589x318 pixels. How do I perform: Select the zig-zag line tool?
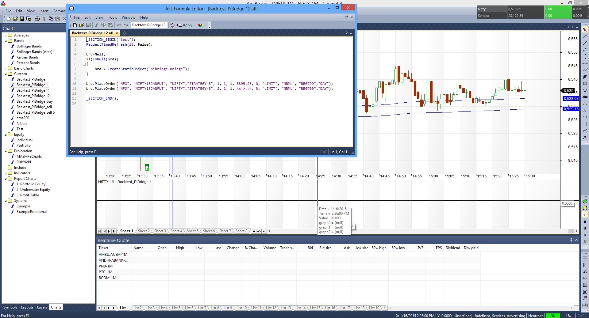click(585, 131)
